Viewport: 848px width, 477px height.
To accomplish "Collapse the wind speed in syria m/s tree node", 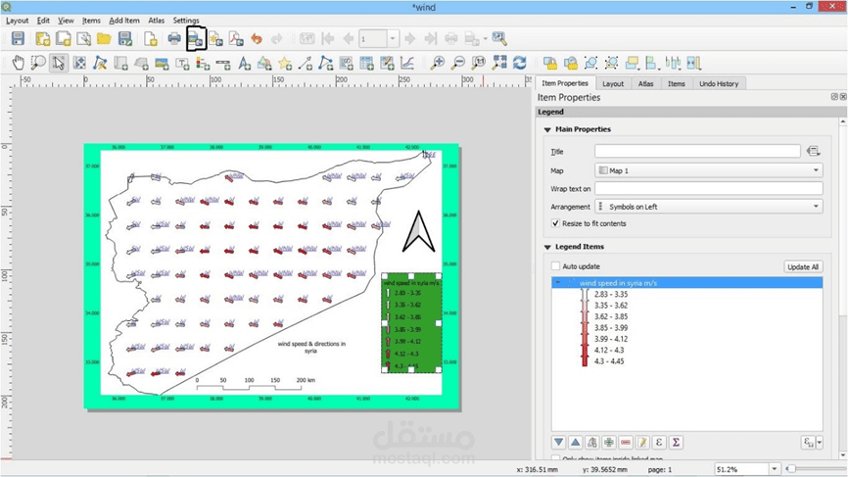I will [x=558, y=283].
